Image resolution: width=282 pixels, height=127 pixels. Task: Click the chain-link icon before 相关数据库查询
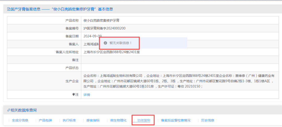coord(9,110)
